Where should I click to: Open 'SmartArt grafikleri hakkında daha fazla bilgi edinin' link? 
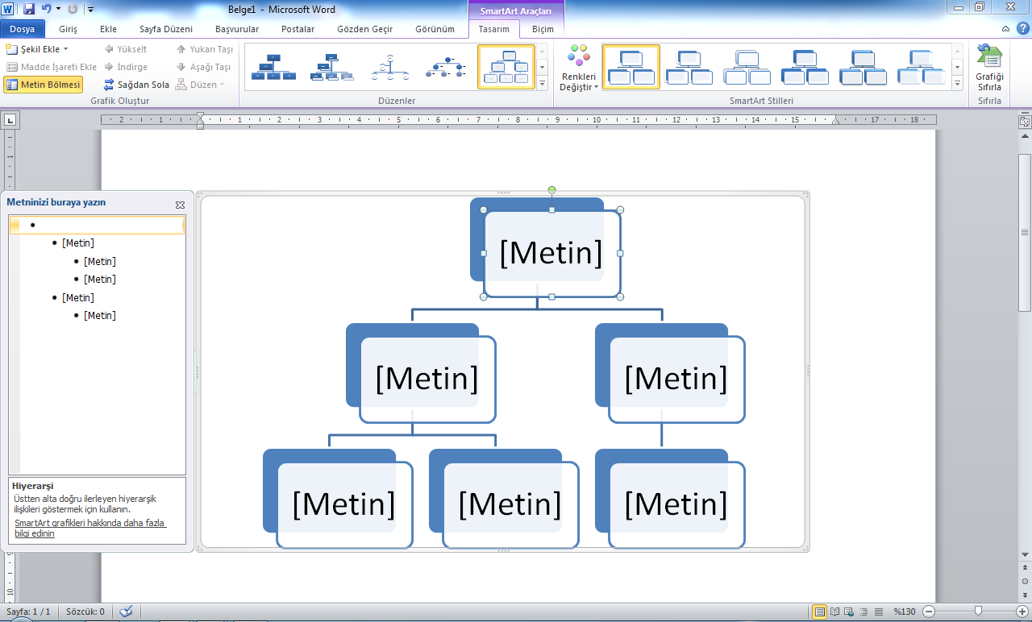(90, 529)
